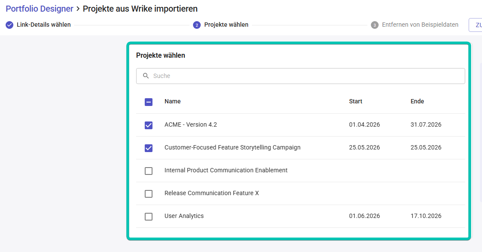The image size is (482, 252).
Task: Click the Name column header
Action: coord(172,101)
